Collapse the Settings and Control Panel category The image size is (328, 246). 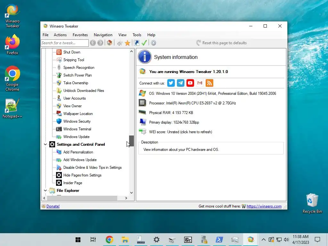[x=45, y=144]
